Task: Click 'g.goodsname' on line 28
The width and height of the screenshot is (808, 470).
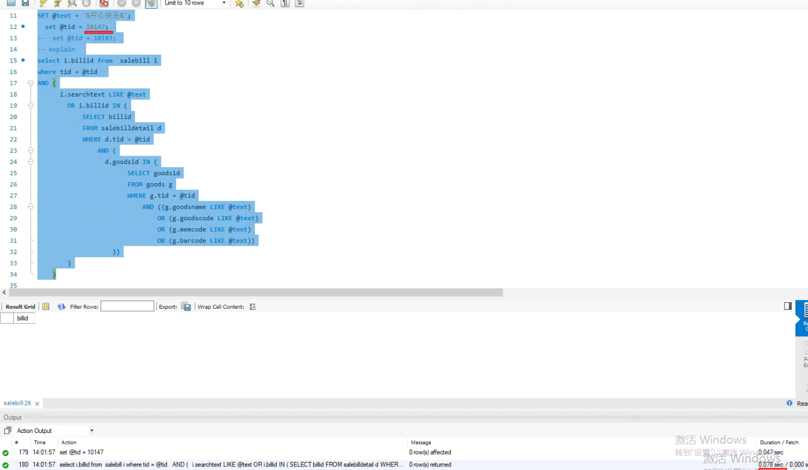Action: click(186, 207)
